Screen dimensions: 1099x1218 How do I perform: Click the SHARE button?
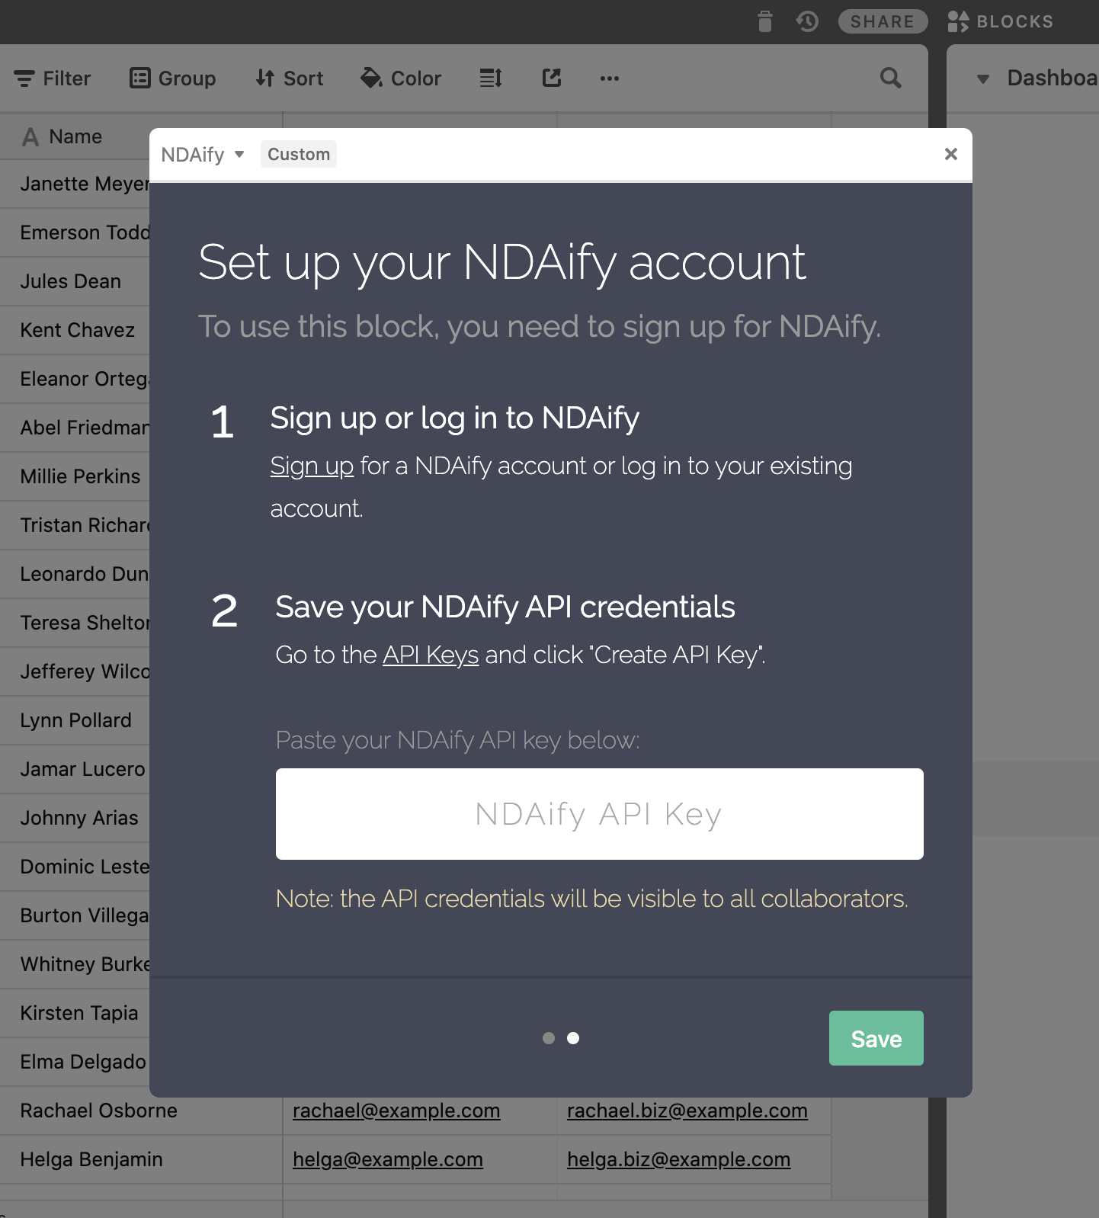[x=883, y=21]
